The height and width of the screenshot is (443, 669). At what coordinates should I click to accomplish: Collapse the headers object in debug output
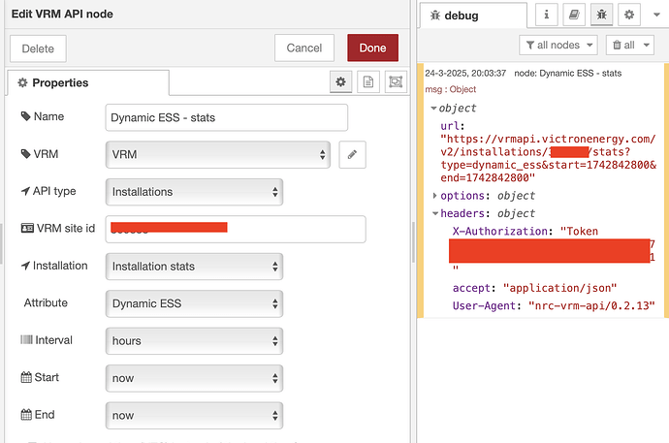433,213
